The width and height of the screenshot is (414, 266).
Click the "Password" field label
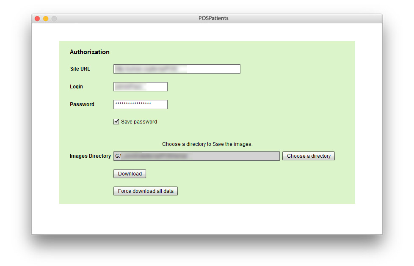(x=82, y=104)
